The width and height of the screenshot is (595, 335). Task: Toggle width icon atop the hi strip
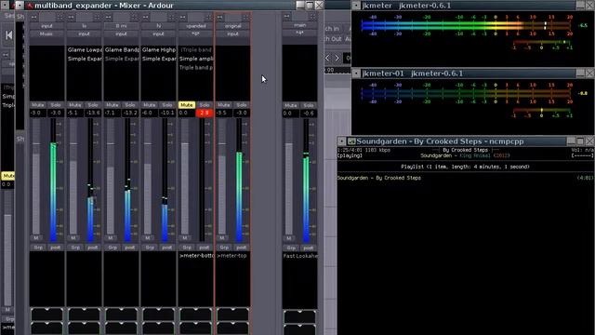click(x=146, y=17)
